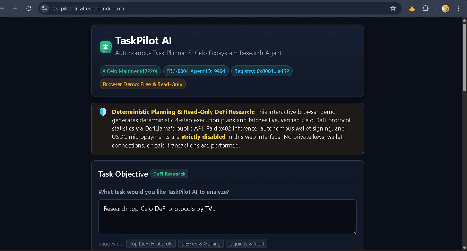Screen dimensions: 467x251
Task: Click the task objective text area
Action: coord(227,217)
